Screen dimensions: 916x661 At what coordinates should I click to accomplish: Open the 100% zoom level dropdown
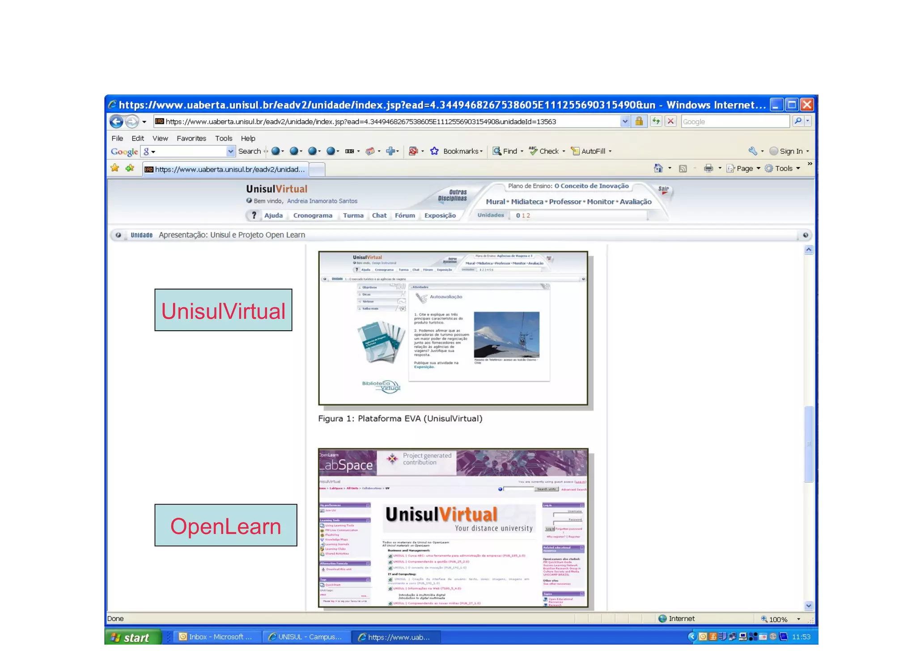(798, 619)
